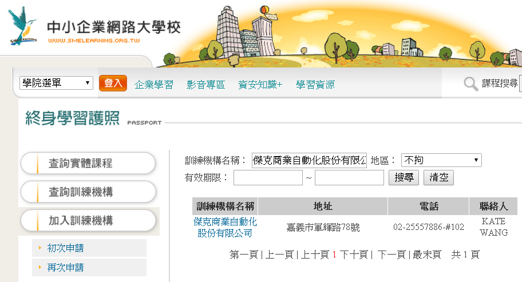The image size is (522, 282).
Task: Click the 聯絡人 column header
Action: click(x=494, y=206)
